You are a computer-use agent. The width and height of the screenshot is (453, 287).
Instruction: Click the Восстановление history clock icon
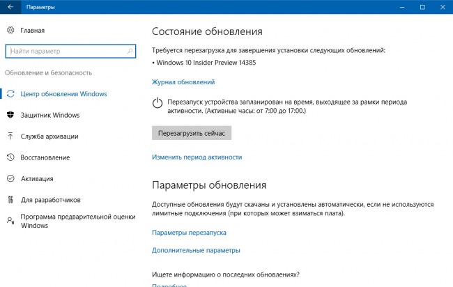point(10,157)
